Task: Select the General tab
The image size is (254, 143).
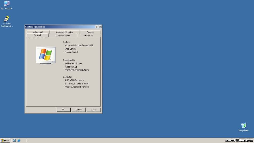Action: 37,35
